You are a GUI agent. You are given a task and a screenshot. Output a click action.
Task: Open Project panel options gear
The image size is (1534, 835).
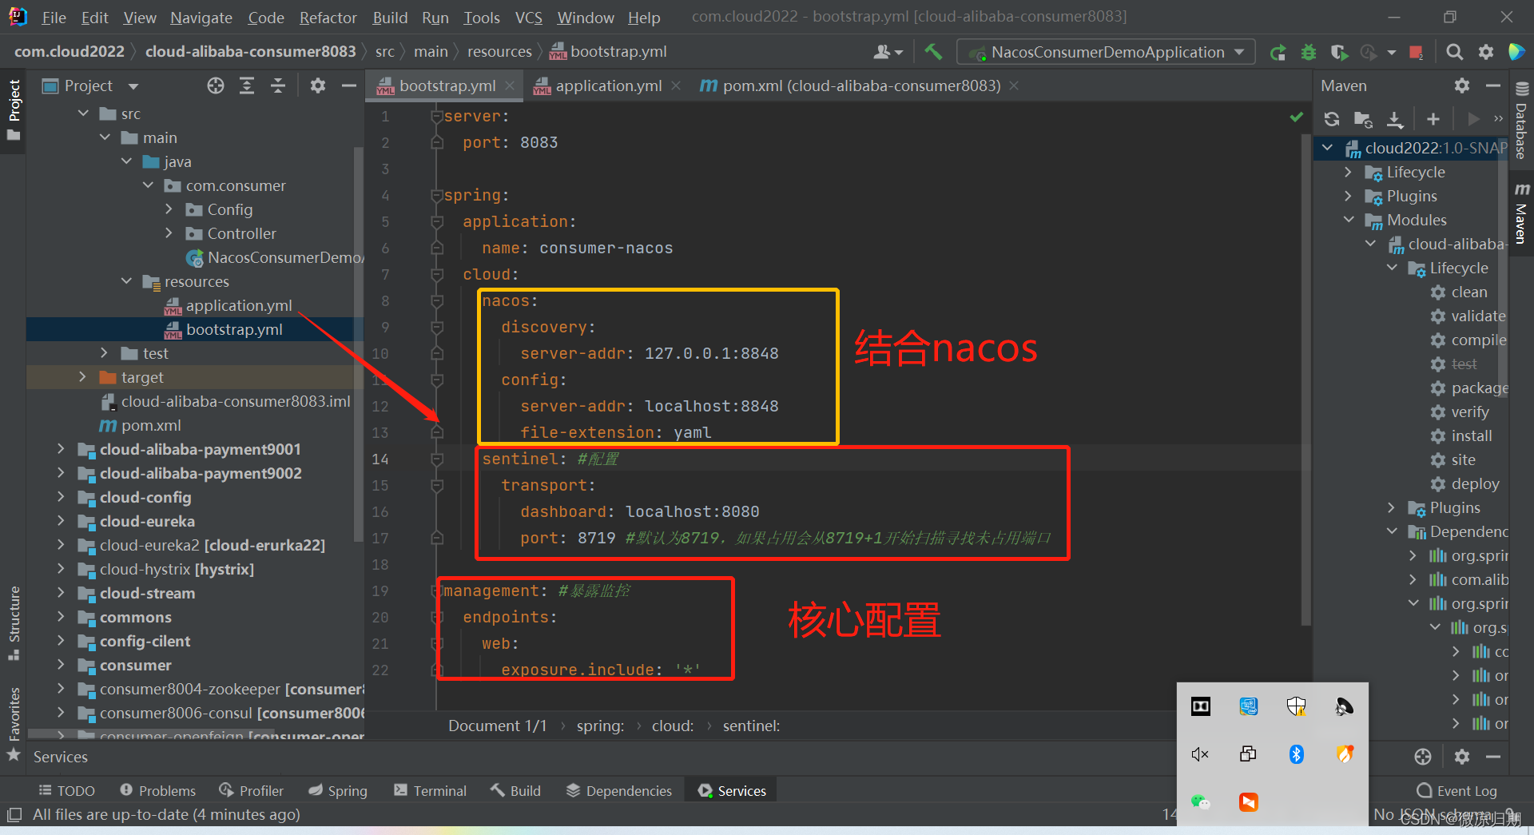point(318,85)
